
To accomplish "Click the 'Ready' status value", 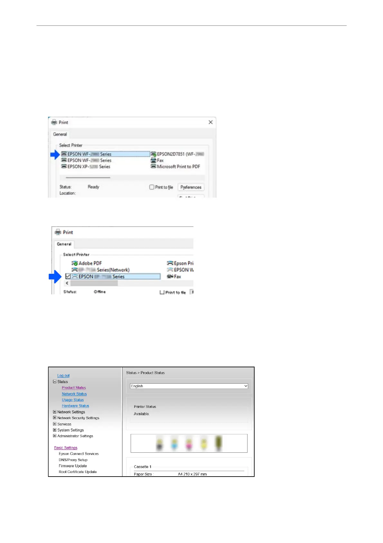I will [94, 187].
